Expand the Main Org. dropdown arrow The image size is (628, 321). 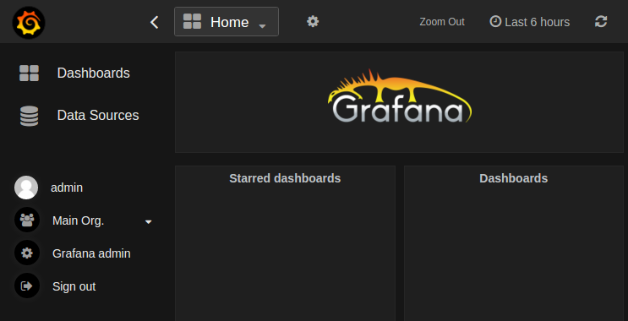tap(148, 221)
